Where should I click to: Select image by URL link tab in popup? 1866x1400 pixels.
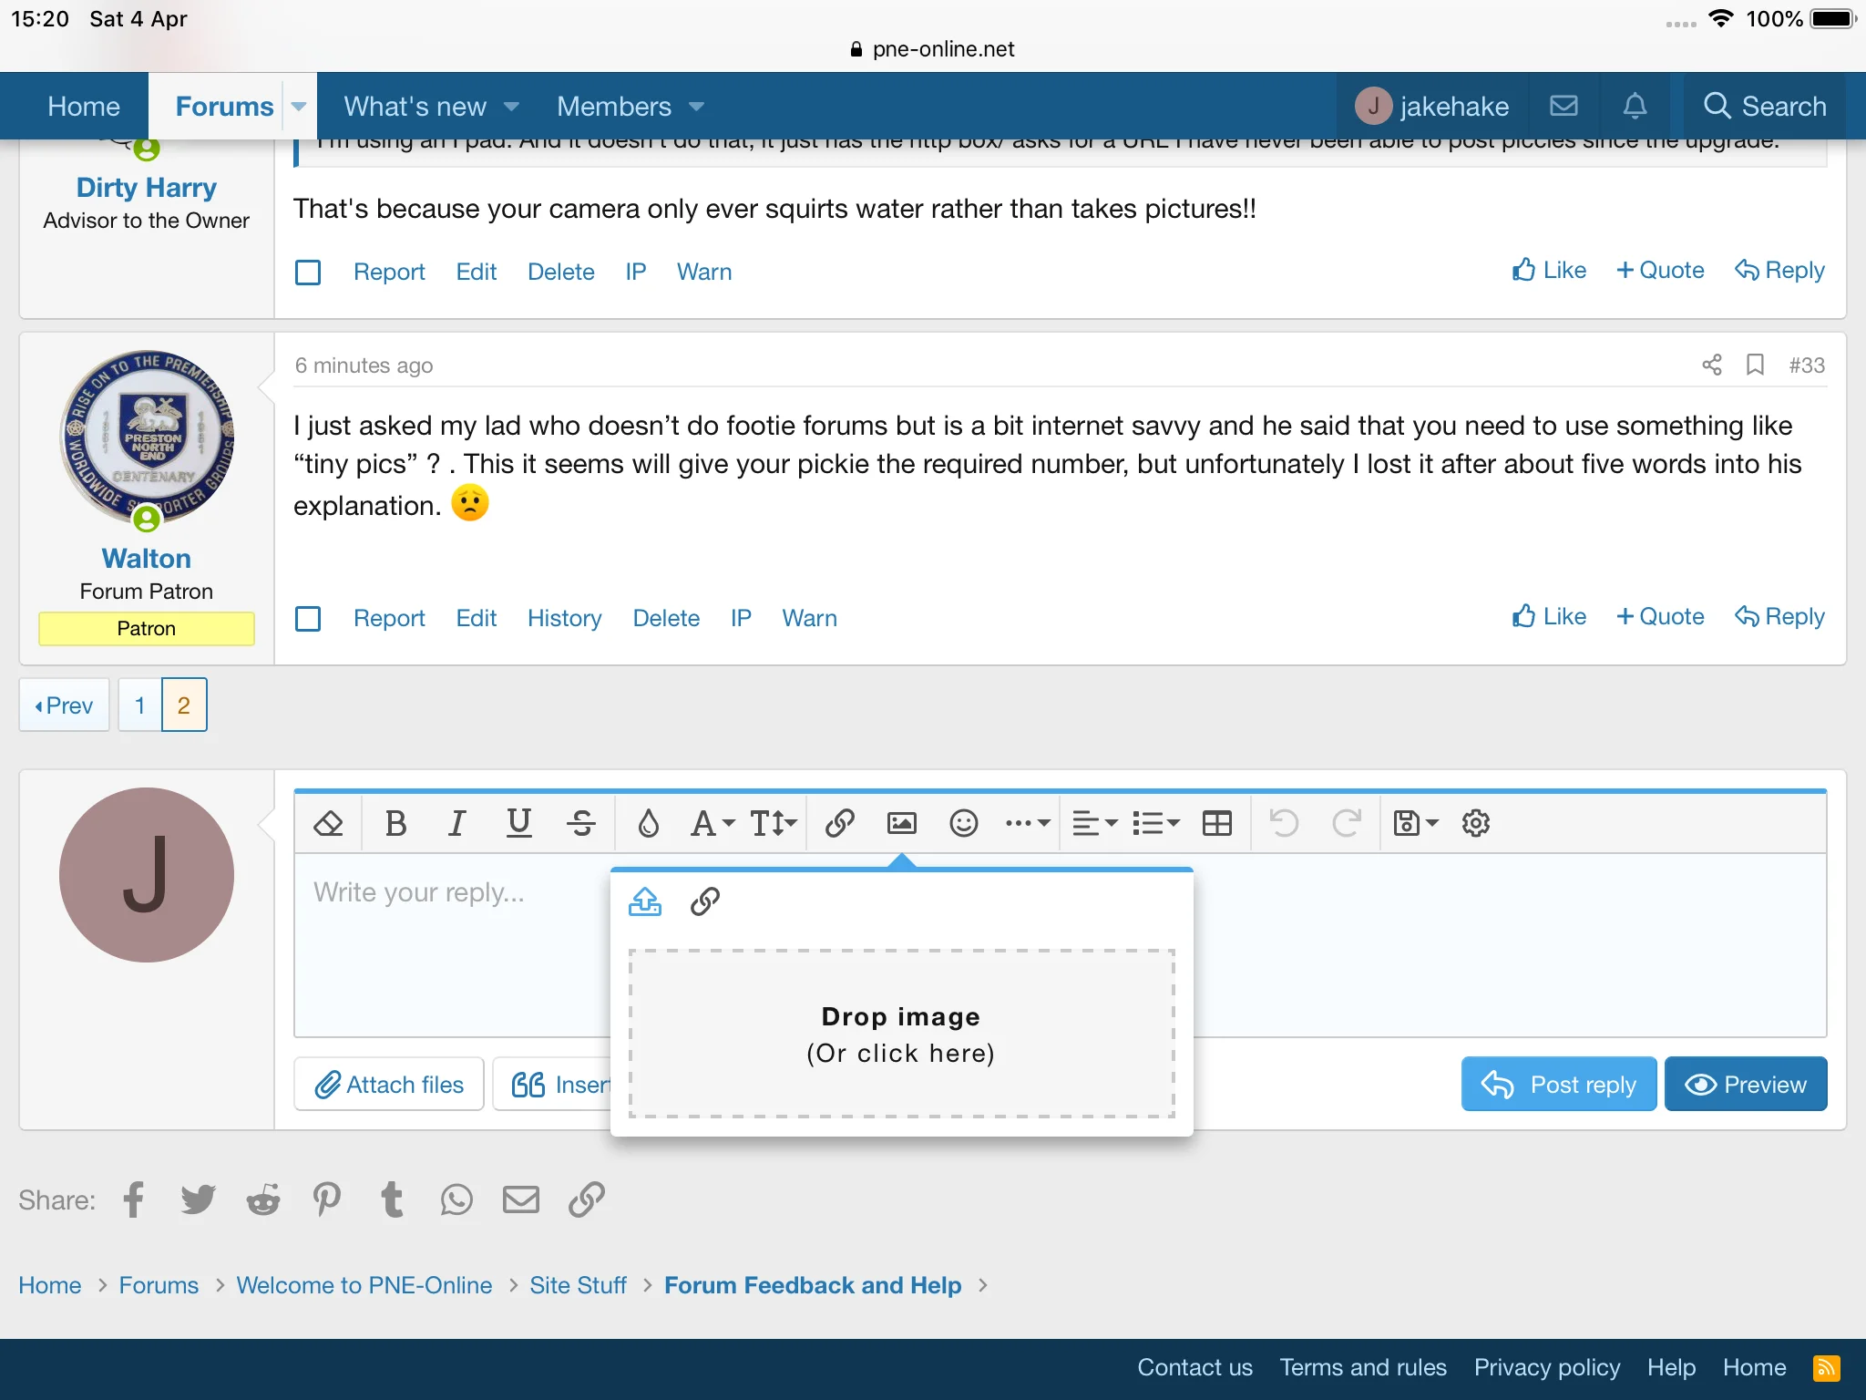[x=705, y=901]
